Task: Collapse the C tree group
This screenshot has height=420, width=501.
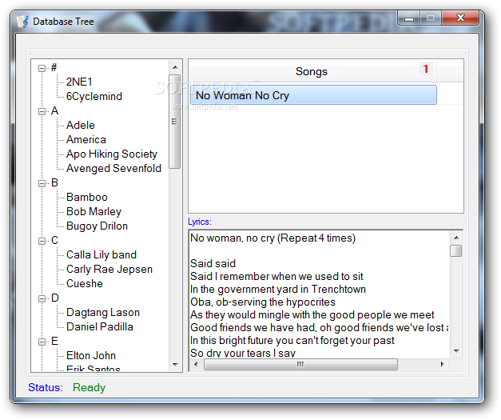Action: 42,241
